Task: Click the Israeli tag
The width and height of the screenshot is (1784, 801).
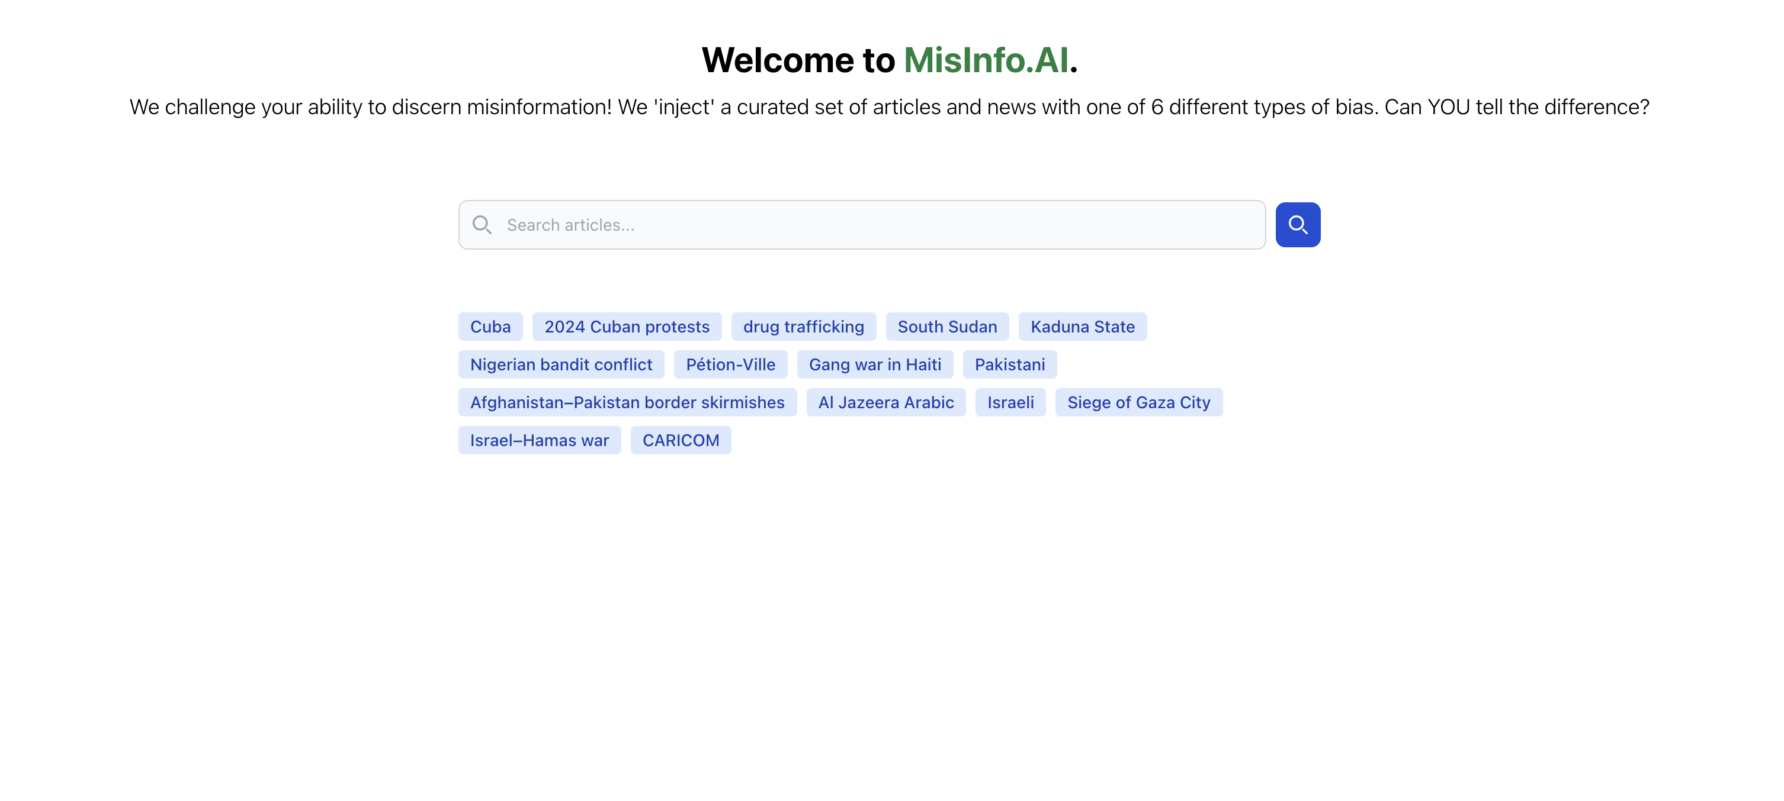Action: pyautogui.click(x=1010, y=403)
